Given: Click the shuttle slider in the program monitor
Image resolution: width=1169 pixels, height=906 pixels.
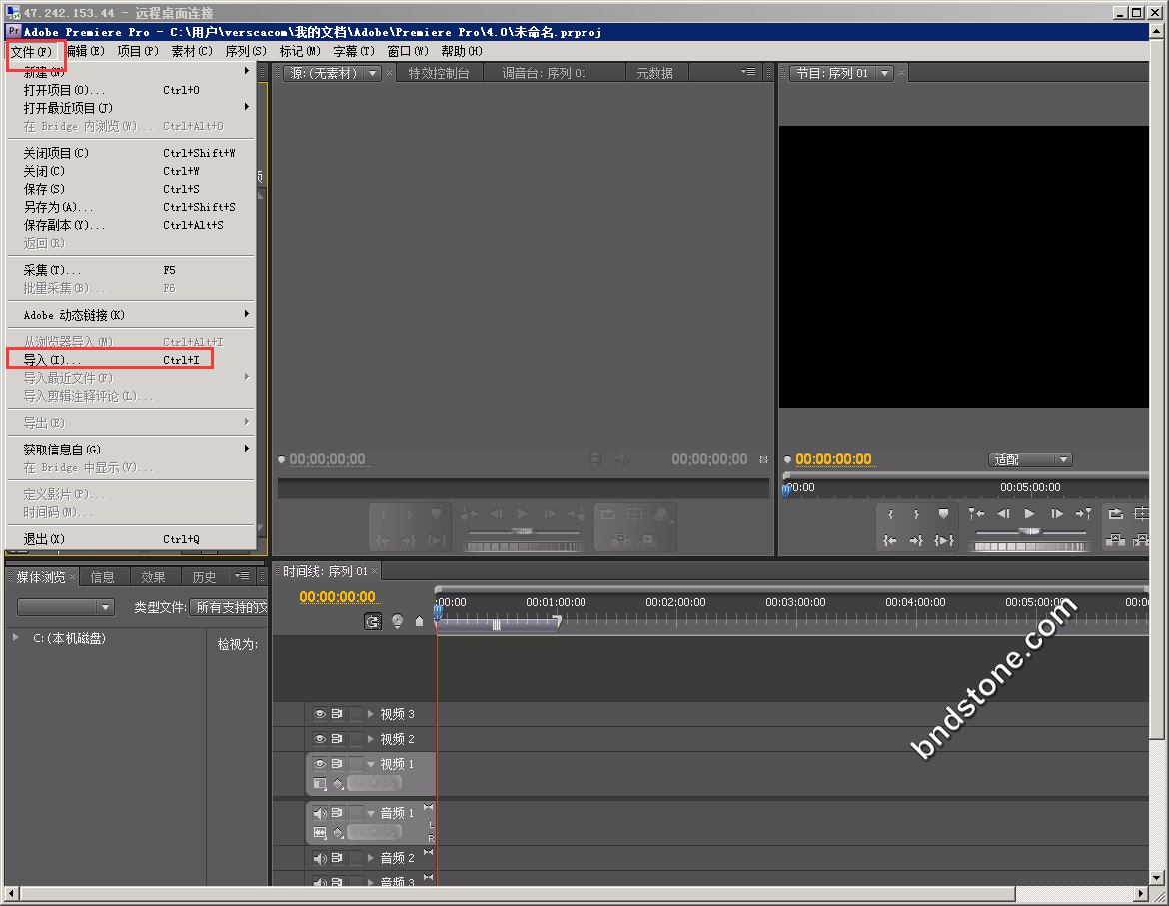Looking at the screenshot, I should 1029,531.
